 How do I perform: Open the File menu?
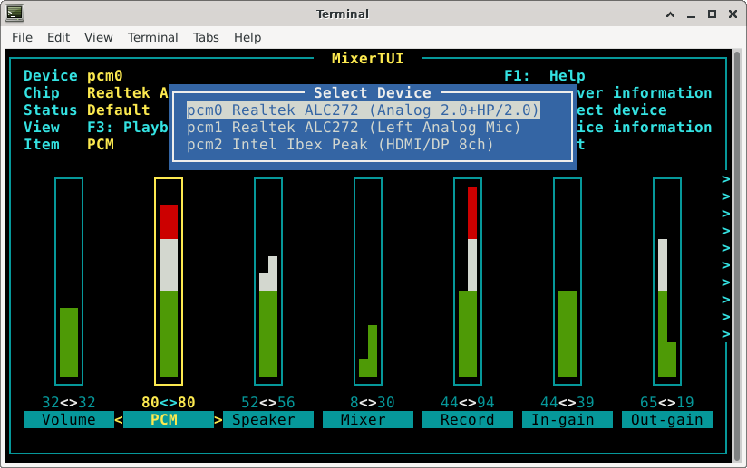coord(22,37)
